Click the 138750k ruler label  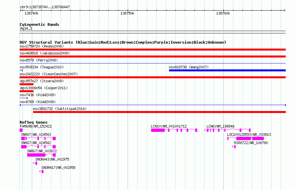(x=127, y=13)
